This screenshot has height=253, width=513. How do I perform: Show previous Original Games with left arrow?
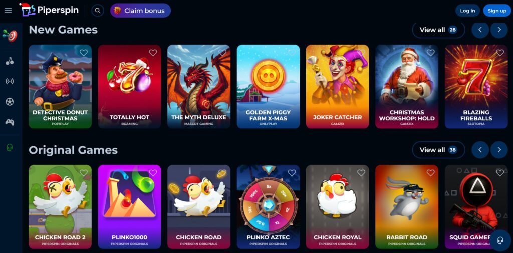tap(480, 150)
